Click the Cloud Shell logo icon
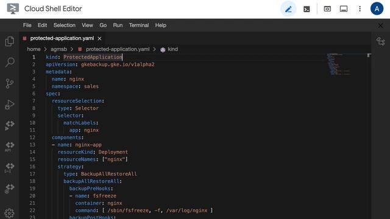Viewport: 390px width, 219px height. click(x=13, y=9)
